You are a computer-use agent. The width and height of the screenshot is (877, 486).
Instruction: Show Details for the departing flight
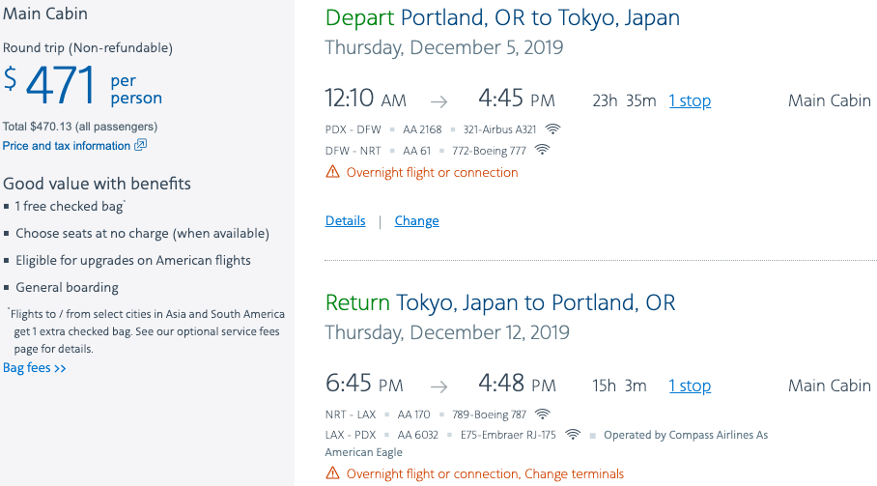(345, 221)
